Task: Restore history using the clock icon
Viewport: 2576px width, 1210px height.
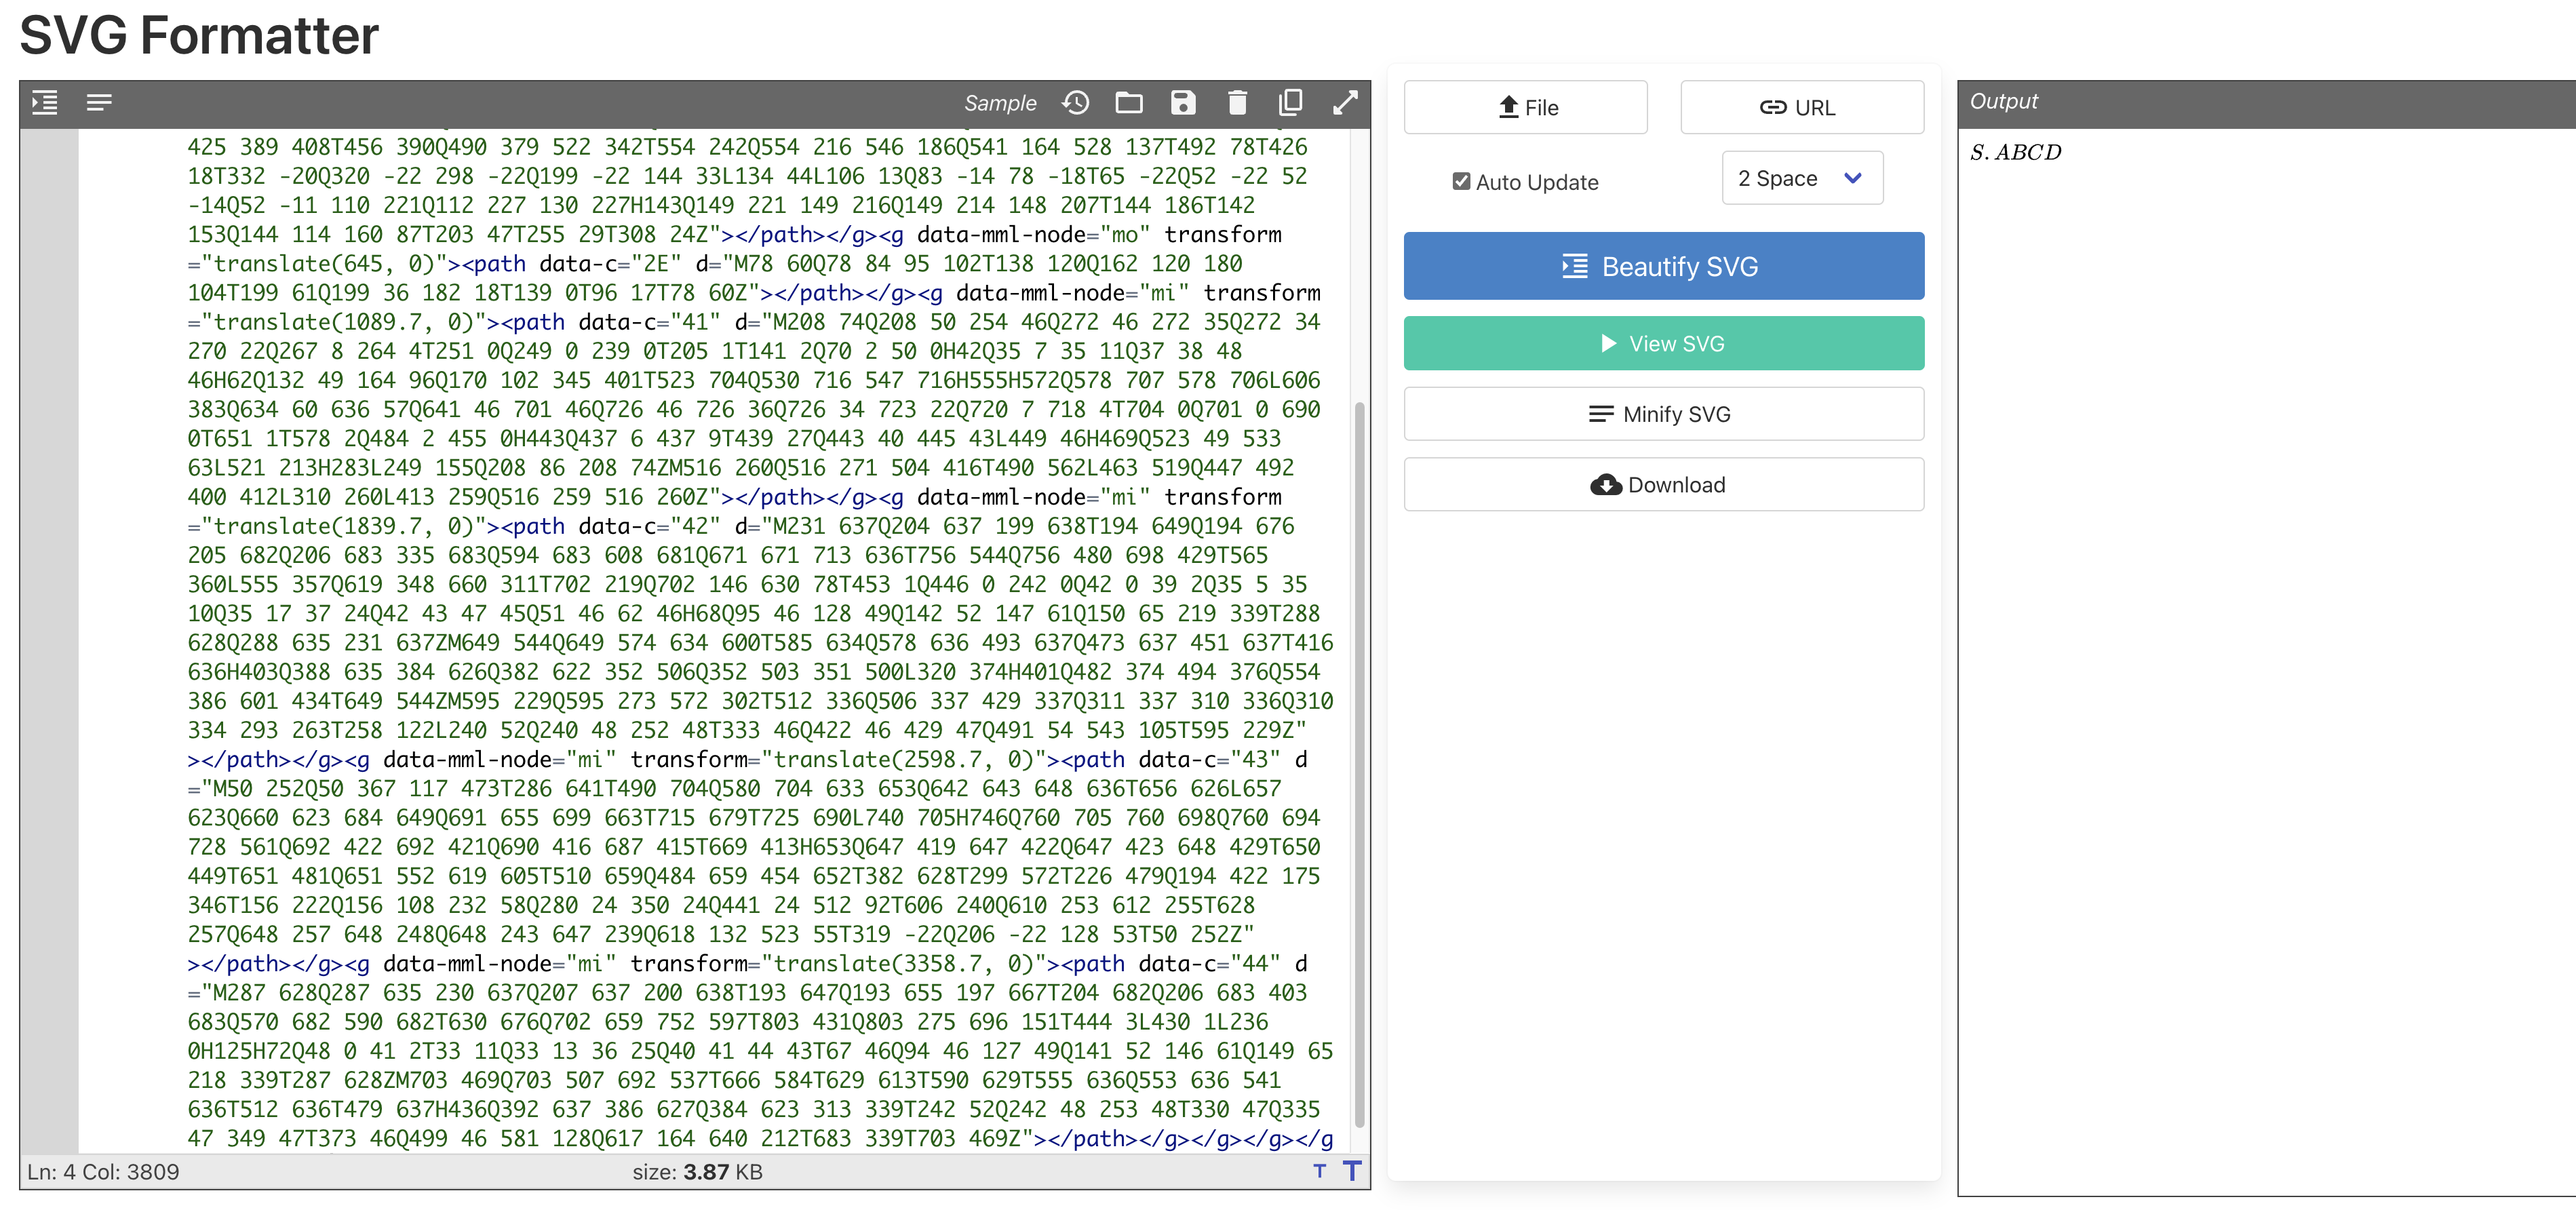Action: pos(1076,103)
